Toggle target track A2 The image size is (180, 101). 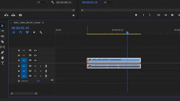24,71
